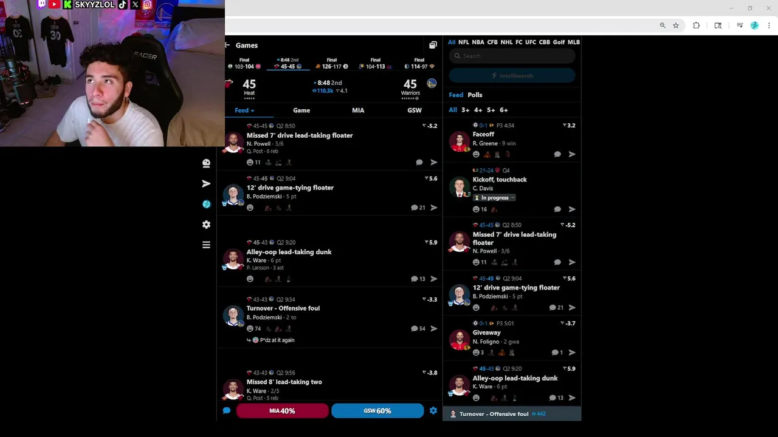778x437 pixels.
Task: Filter the feed by NFL league
Action: coord(464,42)
